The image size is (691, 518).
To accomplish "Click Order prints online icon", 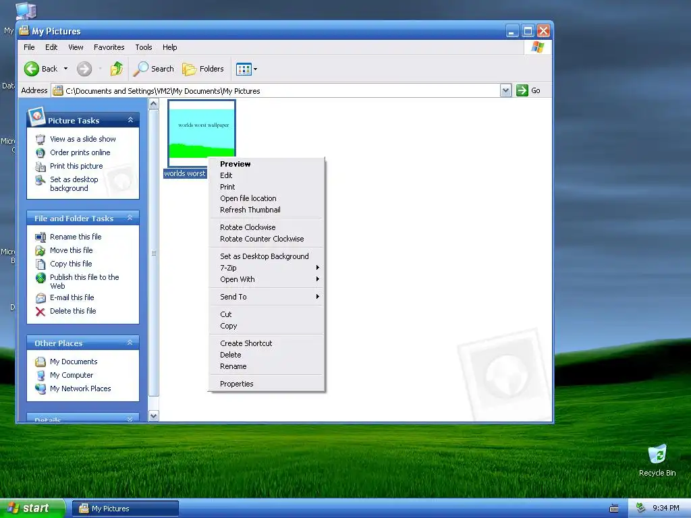I will [40, 153].
